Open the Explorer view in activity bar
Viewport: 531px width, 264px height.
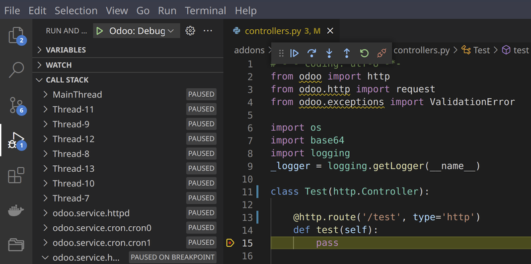coord(16,35)
